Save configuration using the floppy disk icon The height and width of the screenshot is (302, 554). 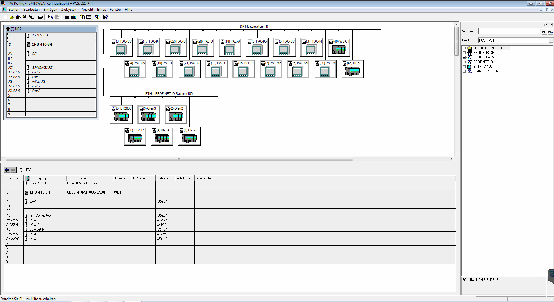pos(25,17)
